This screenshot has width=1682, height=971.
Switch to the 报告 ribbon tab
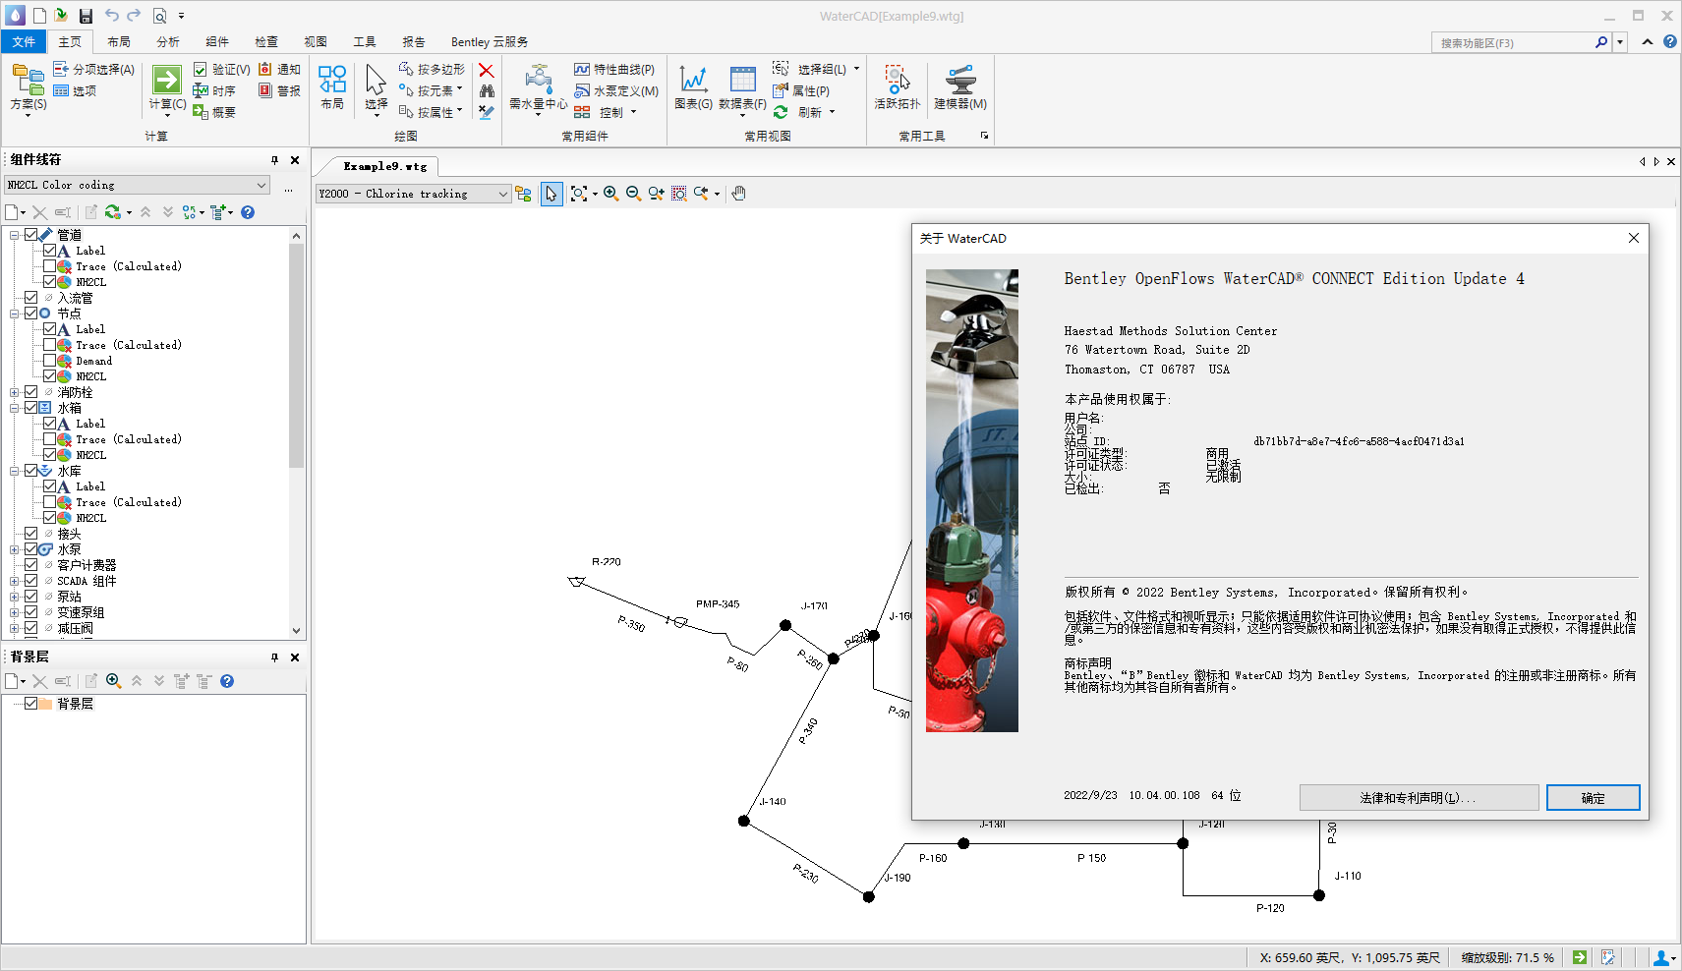[x=414, y=41]
